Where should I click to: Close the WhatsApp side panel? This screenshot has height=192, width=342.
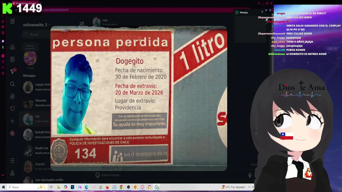(262, 12)
